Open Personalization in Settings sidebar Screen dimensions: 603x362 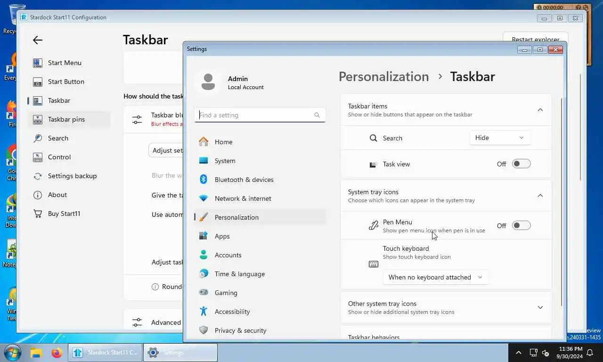click(260, 217)
